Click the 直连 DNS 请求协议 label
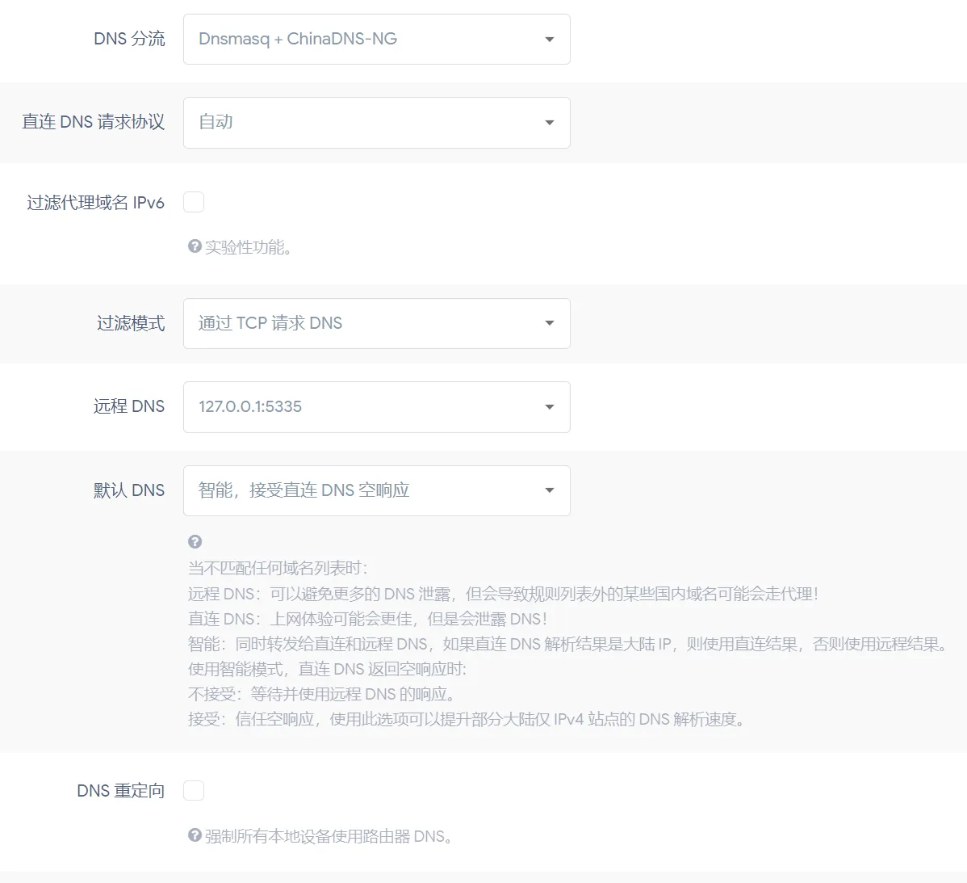This screenshot has width=967, height=883. coord(93,122)
